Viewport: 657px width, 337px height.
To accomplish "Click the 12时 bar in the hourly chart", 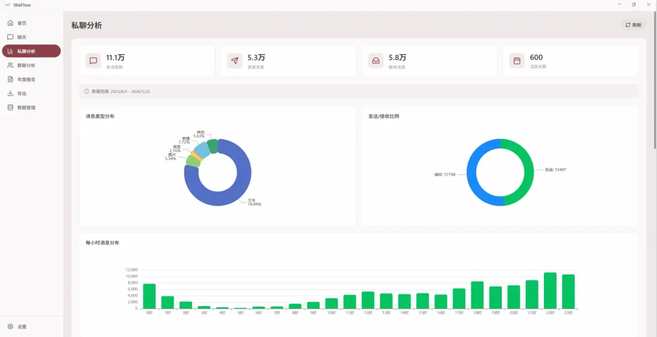I will 368,300.
